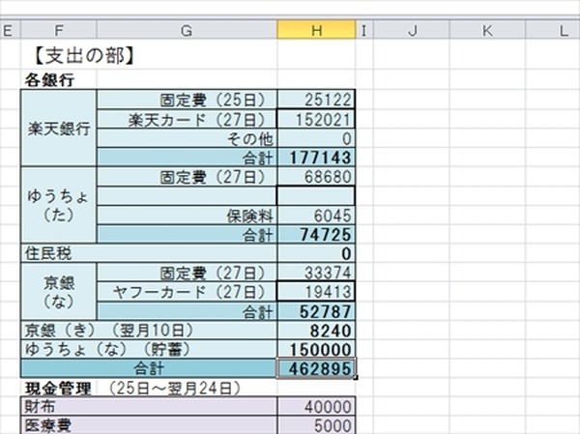580x434 pixels.
Task: Select value cell 150000
Action: click(316, 350)
